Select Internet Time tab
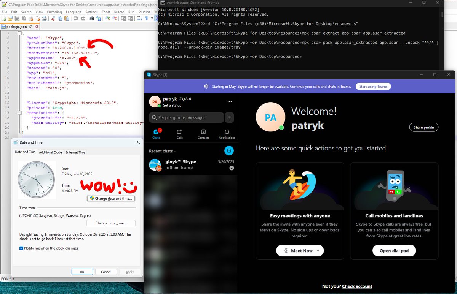 click(76, 152)
